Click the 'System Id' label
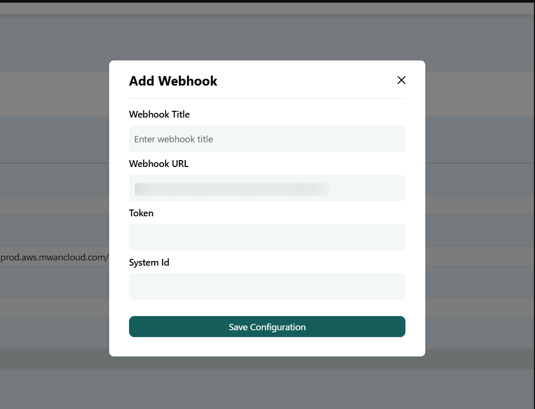The width and height of the screenshot is (535, 409). [x=149, y=263]
